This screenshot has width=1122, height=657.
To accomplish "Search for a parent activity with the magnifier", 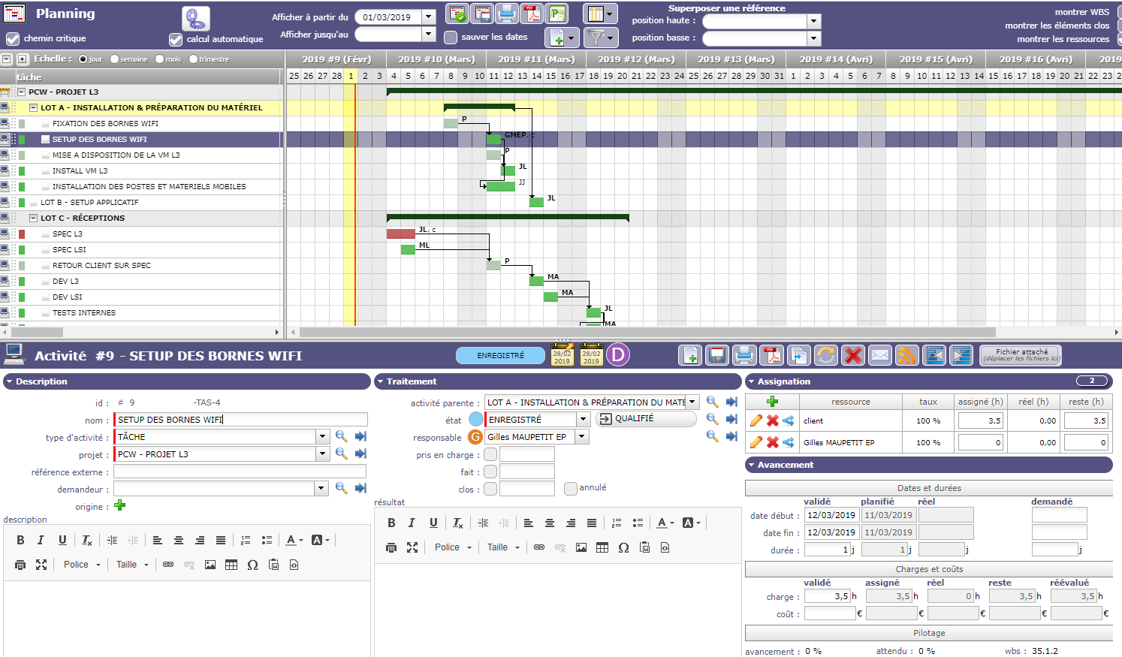I will [x=713, y=402].
